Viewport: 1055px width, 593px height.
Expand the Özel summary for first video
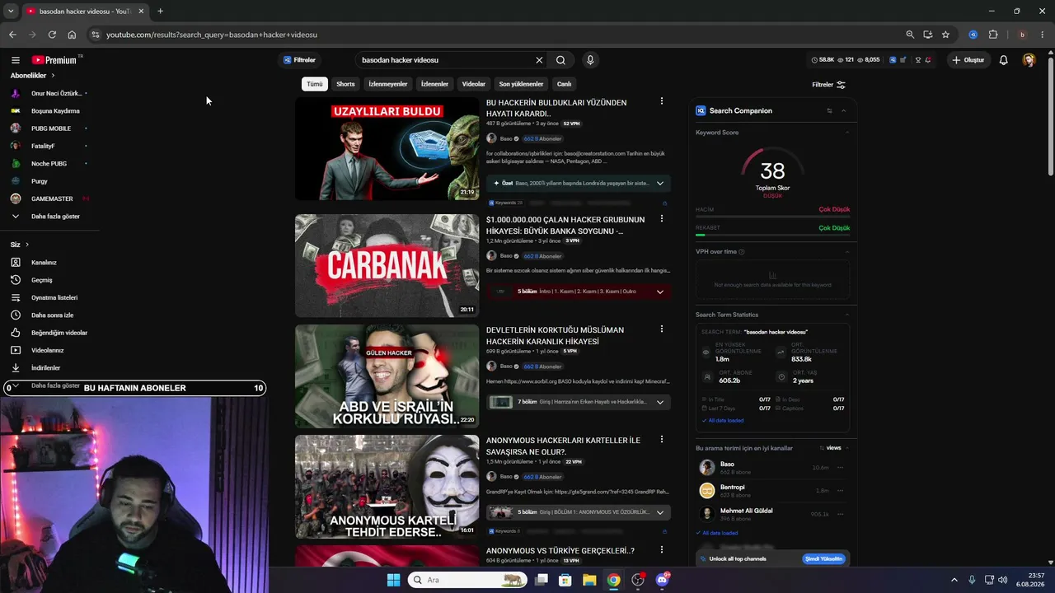[659, 183]
